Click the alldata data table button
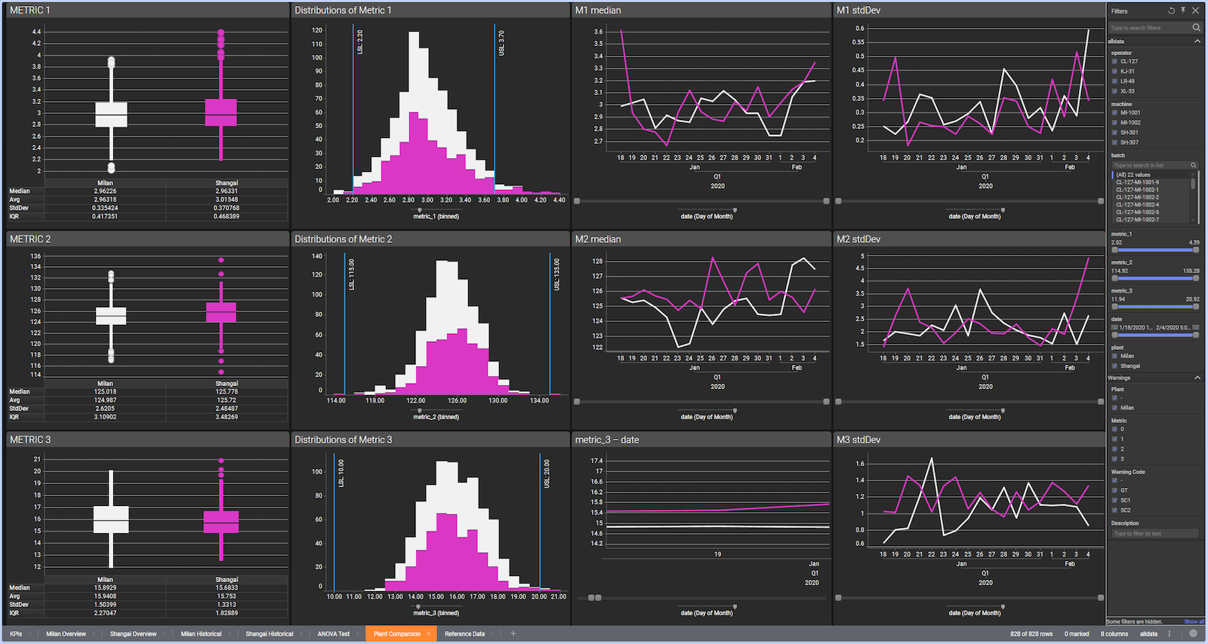This screenshot has height=644, width=1208. pos(1148,634)
